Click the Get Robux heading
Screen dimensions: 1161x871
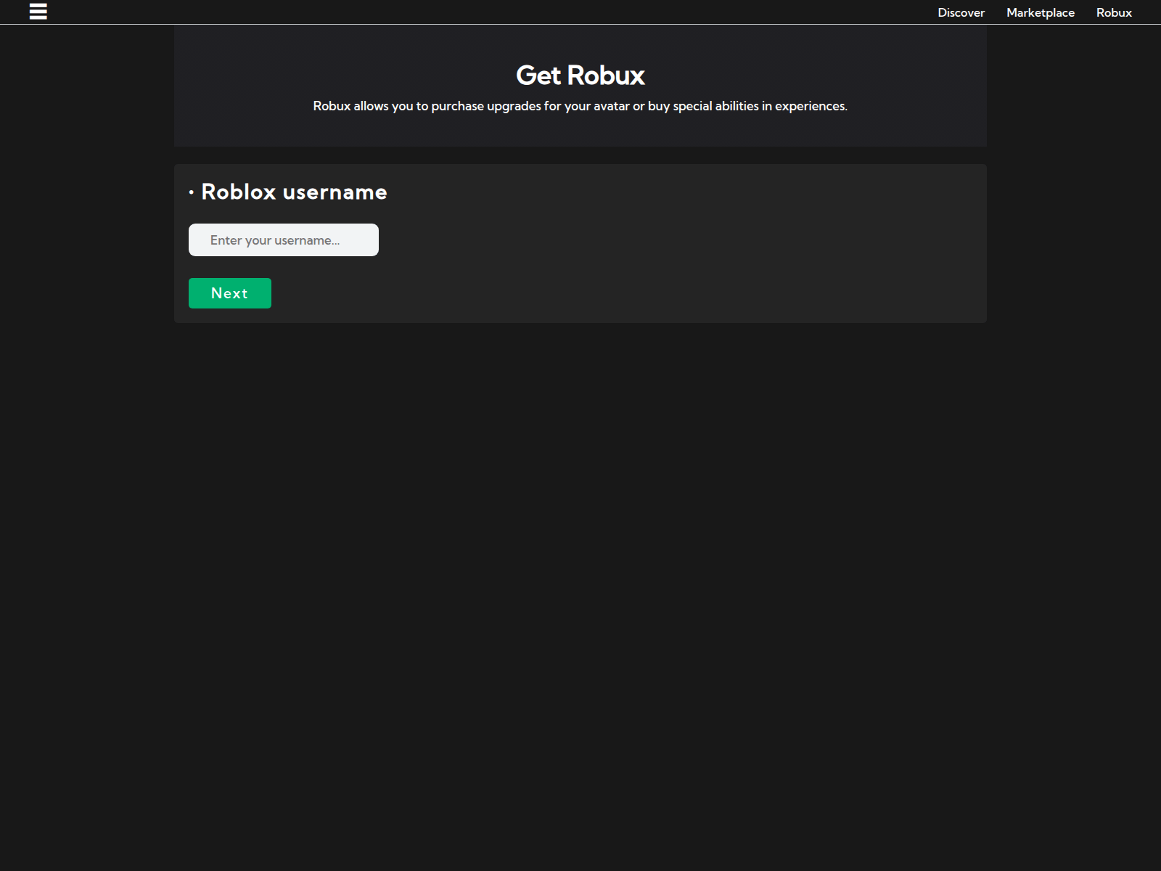tap(580, 75)
